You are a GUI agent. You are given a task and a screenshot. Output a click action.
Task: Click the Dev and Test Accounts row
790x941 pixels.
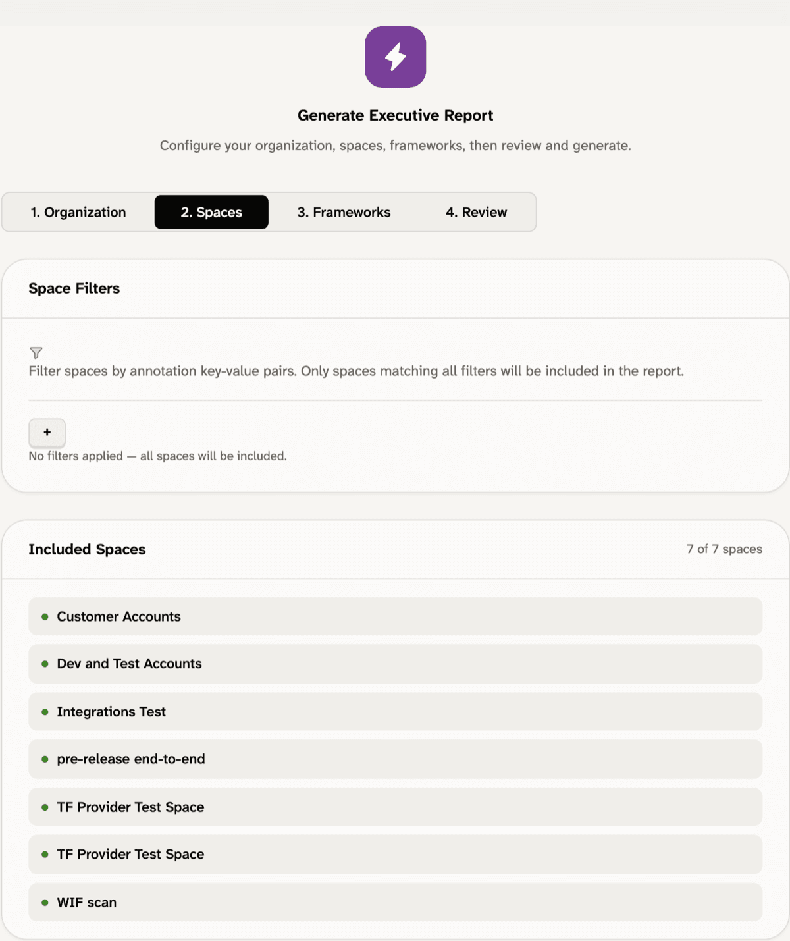click(395, 664)
